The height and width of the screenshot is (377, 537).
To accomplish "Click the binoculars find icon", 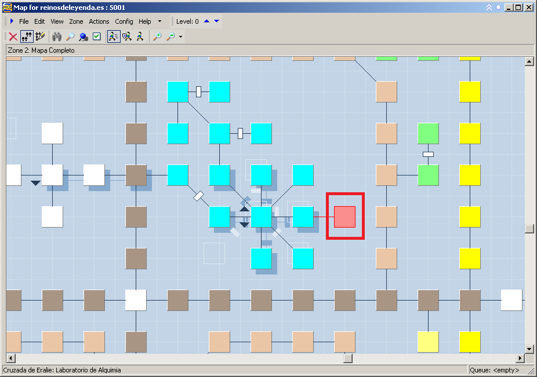I will 57,36.
